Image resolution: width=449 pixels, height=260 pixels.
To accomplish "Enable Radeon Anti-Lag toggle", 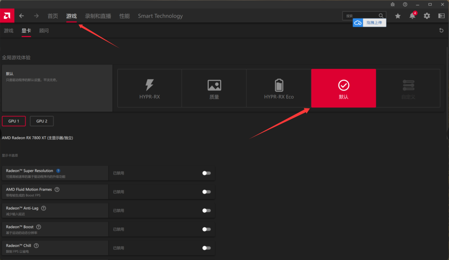I will [x=207, y=210].
